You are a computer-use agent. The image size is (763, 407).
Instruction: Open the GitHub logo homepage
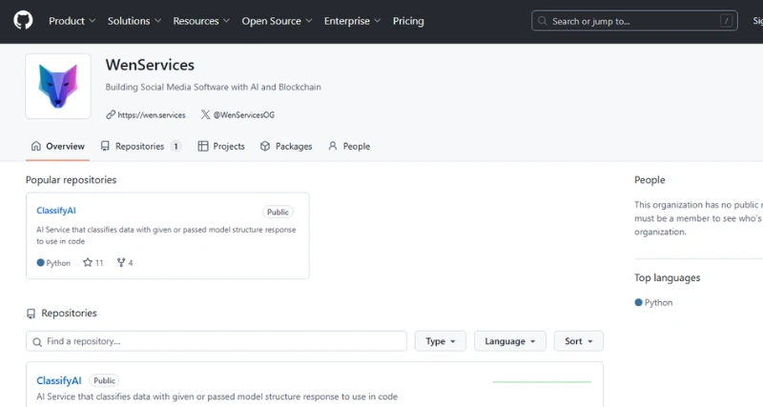click(x=23, y=21)
